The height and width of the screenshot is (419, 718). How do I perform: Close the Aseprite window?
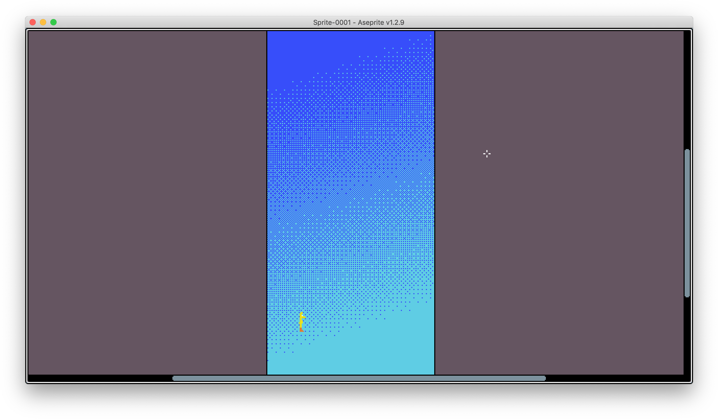click(33, 22)
